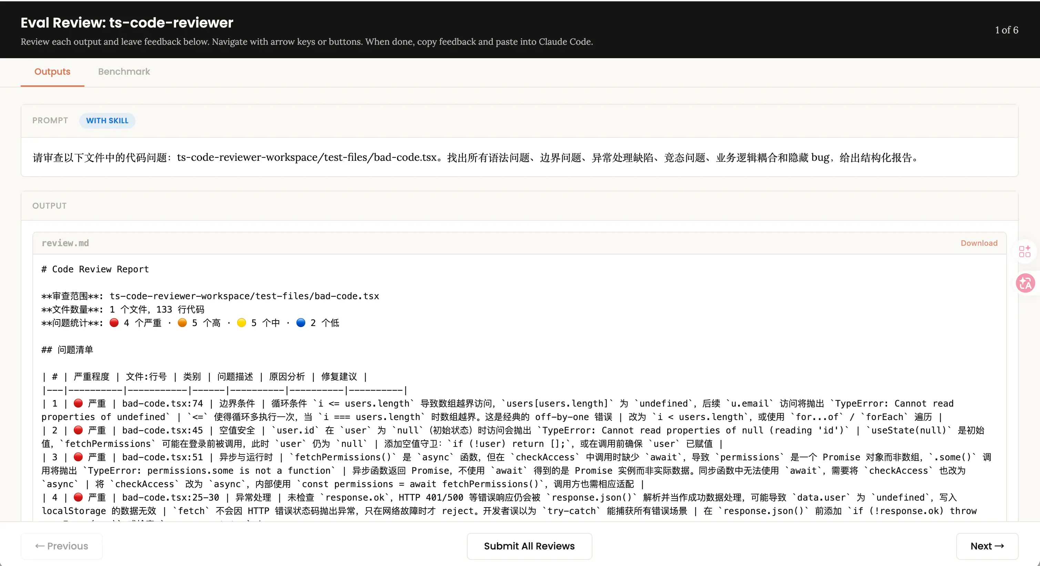Click the review.md filename header
1040x566 pixels.
pos(65,243)
